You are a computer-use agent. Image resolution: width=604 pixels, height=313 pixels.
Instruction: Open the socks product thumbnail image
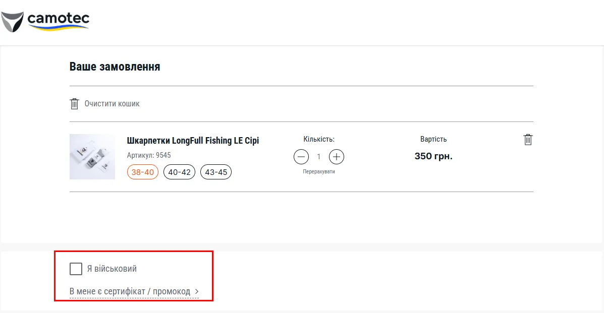pyautogui.click(x=92, y=157)
